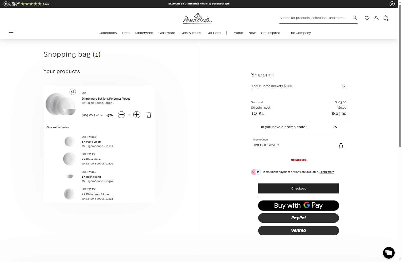Screen dimensions: 402x262
Task: Decrease quantity with minus button
Action: click(x=121, y=115)
